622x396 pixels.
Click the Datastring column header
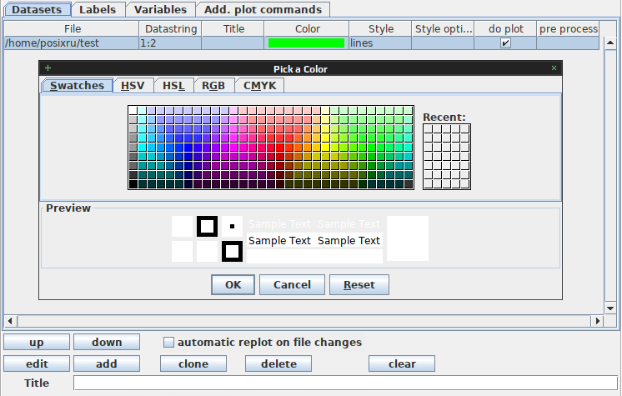[x=171, y=29]
